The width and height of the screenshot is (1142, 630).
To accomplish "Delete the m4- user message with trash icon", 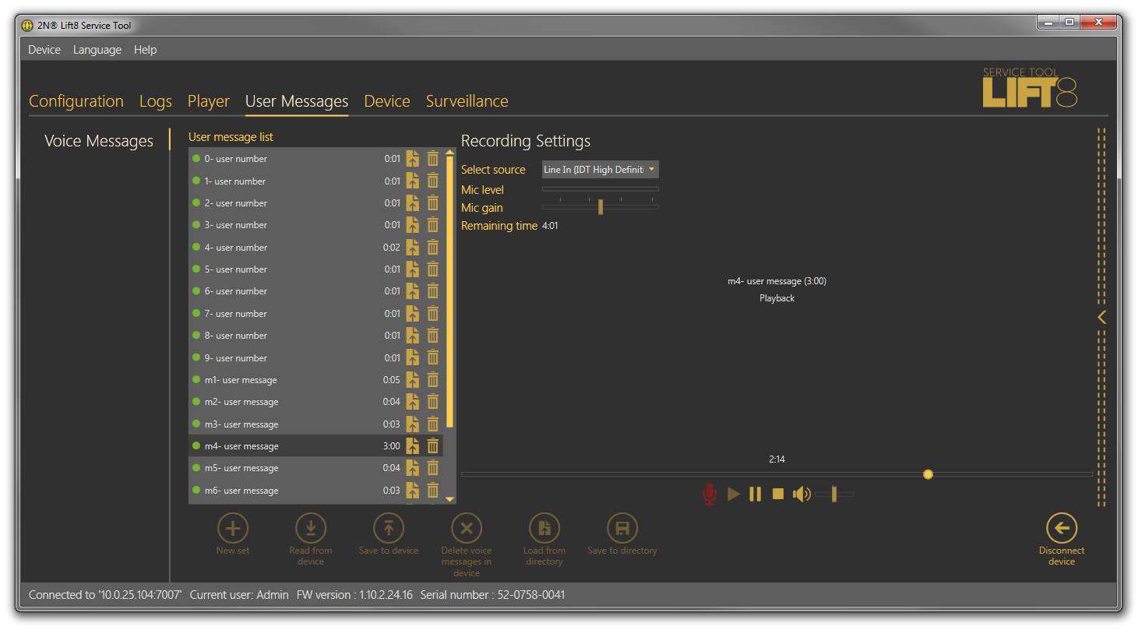I will pos(433,446).
